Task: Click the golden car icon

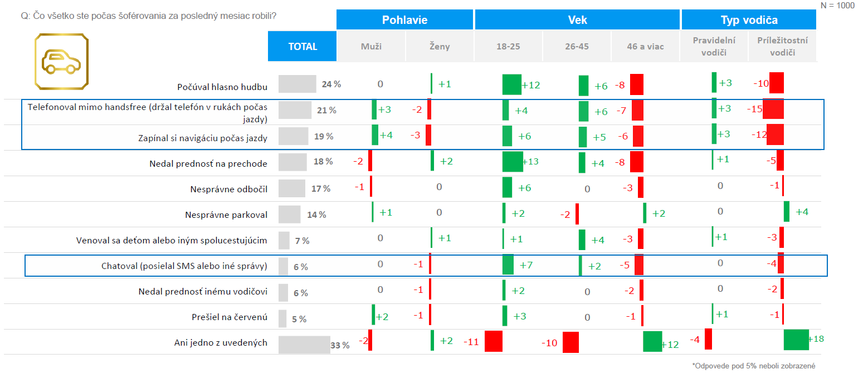Action: (62, 61)
